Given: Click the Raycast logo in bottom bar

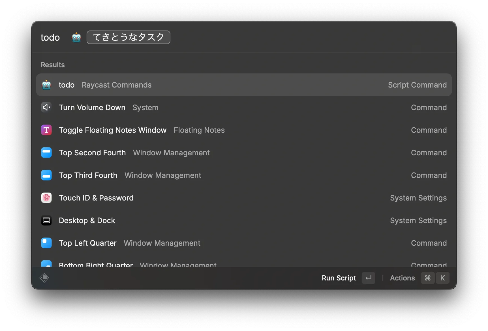Looking at the screenshot, I should point(44,278).
